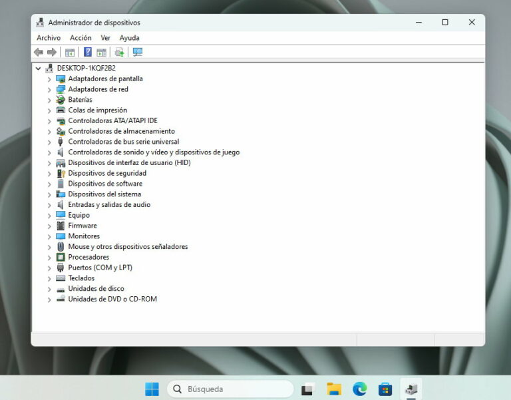Screen dimensions: 511x400
Task: Click the Dispositivos de software icon
Action: (x=61, y=184)
